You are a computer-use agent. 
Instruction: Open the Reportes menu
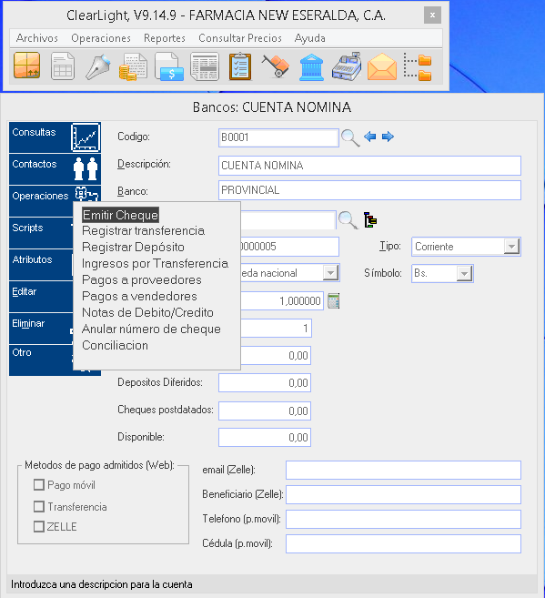[x=165, y=38]
